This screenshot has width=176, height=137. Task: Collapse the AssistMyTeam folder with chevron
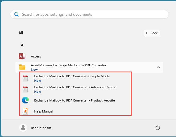pyautogui.click(x=158, y=67)
